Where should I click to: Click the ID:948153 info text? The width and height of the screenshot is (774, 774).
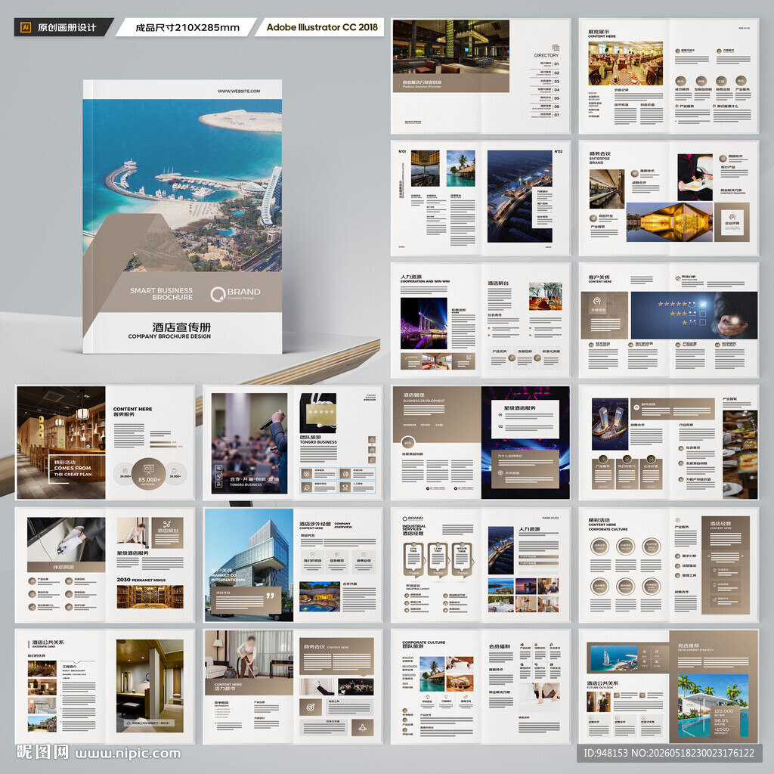[x=669, y=753]
